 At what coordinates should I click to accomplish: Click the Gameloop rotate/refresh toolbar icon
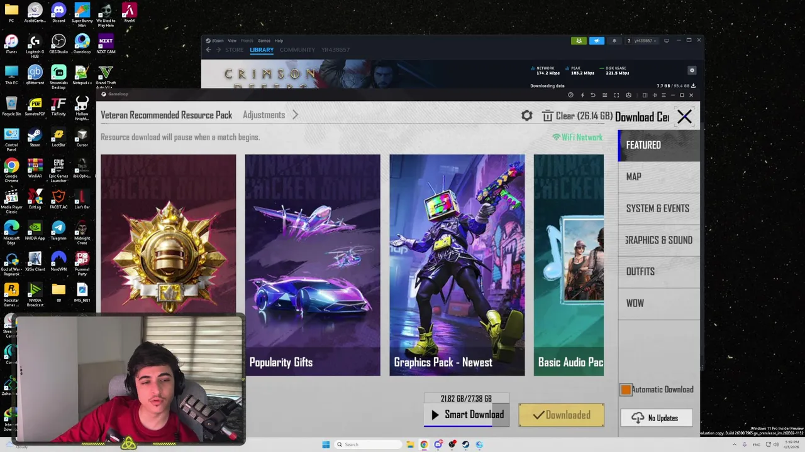click(592, 95)
